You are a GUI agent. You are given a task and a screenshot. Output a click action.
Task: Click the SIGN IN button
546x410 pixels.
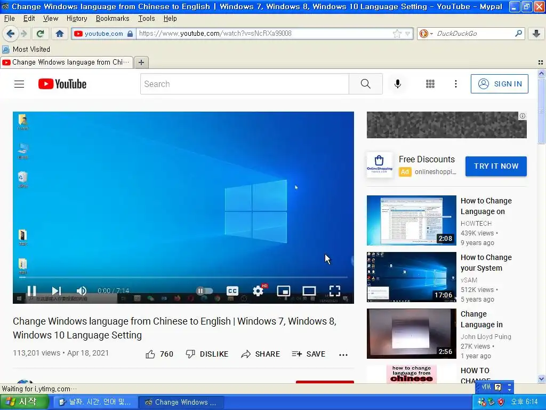tap(499, 84)
